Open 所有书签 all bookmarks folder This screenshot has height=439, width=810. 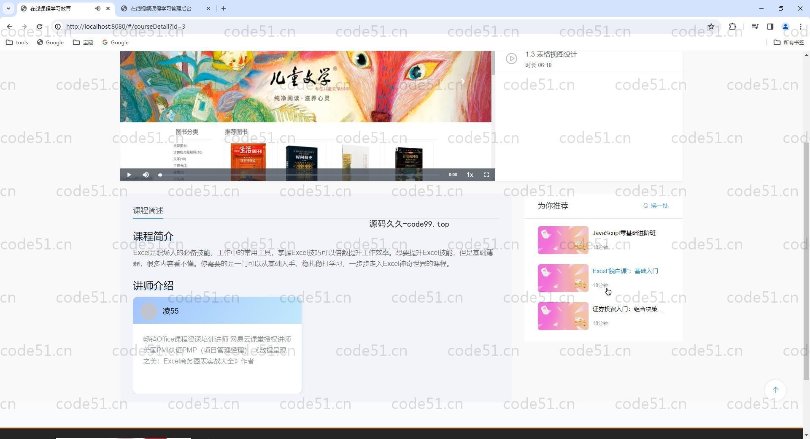click(789, 43)
